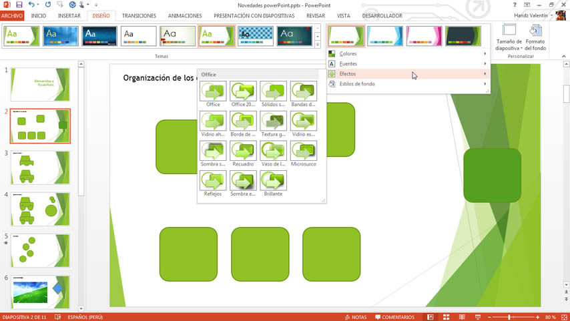Click the Save icon in quick access toolbar

coord(19,5)
